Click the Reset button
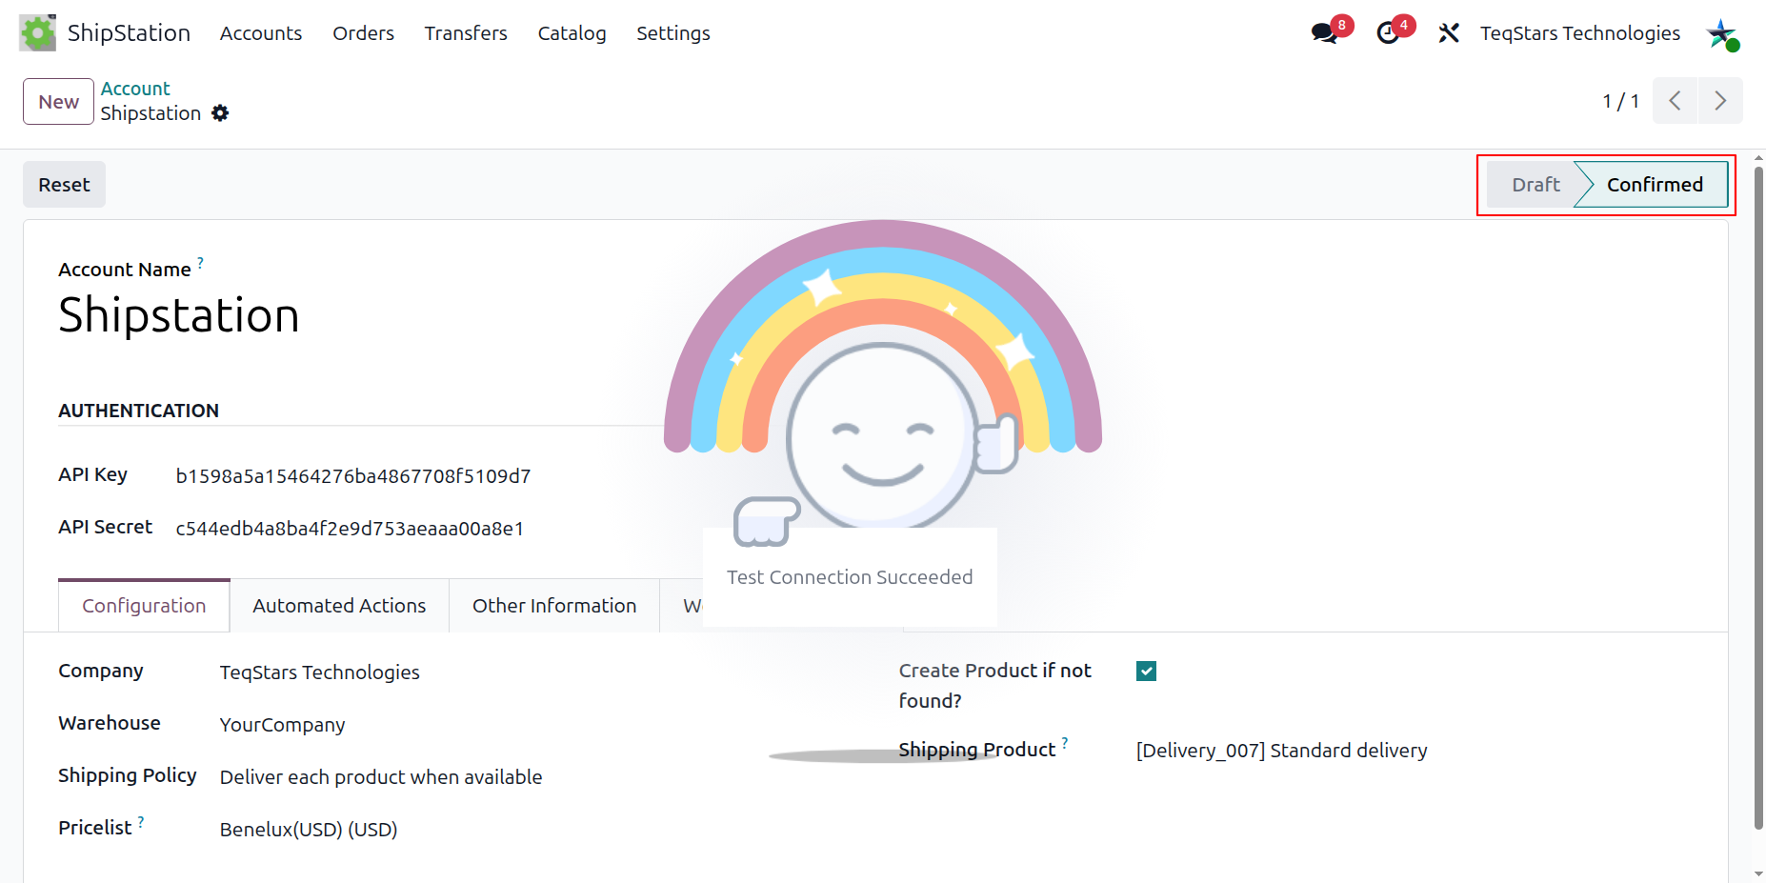The height and width of the screenshot is (883, 1766). [64, 185]
